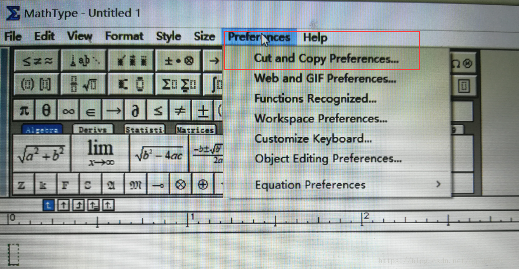Insert the right arrow in the symbol bar
Screen dimensions: 519x269
113,110
